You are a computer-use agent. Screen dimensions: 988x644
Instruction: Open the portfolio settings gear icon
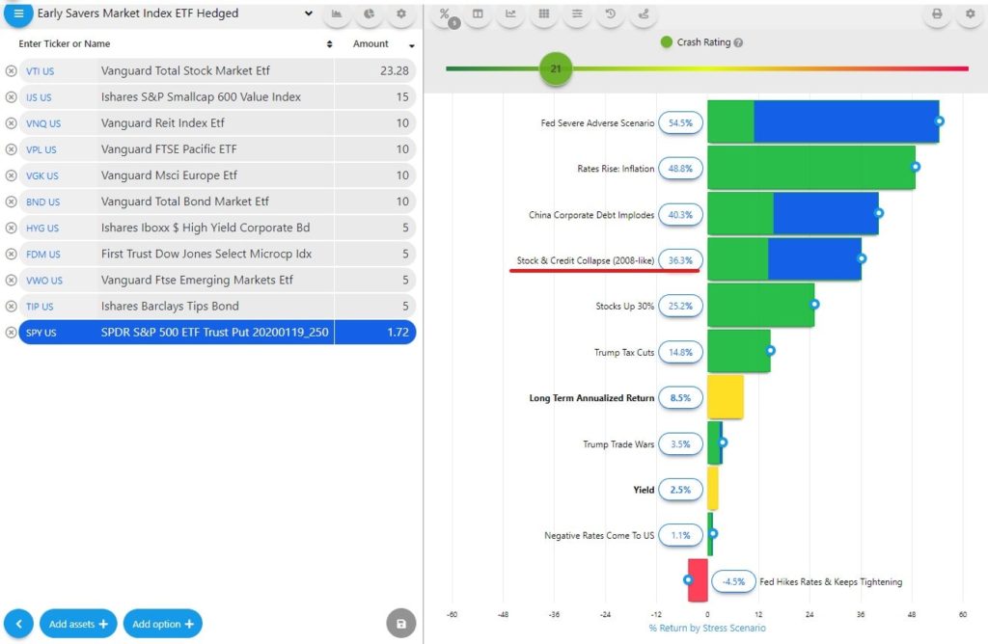[401, 14]
